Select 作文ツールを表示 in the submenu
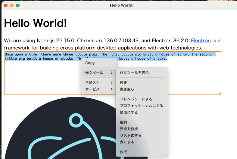The image size is (237, 159). [x=142, y=73]
